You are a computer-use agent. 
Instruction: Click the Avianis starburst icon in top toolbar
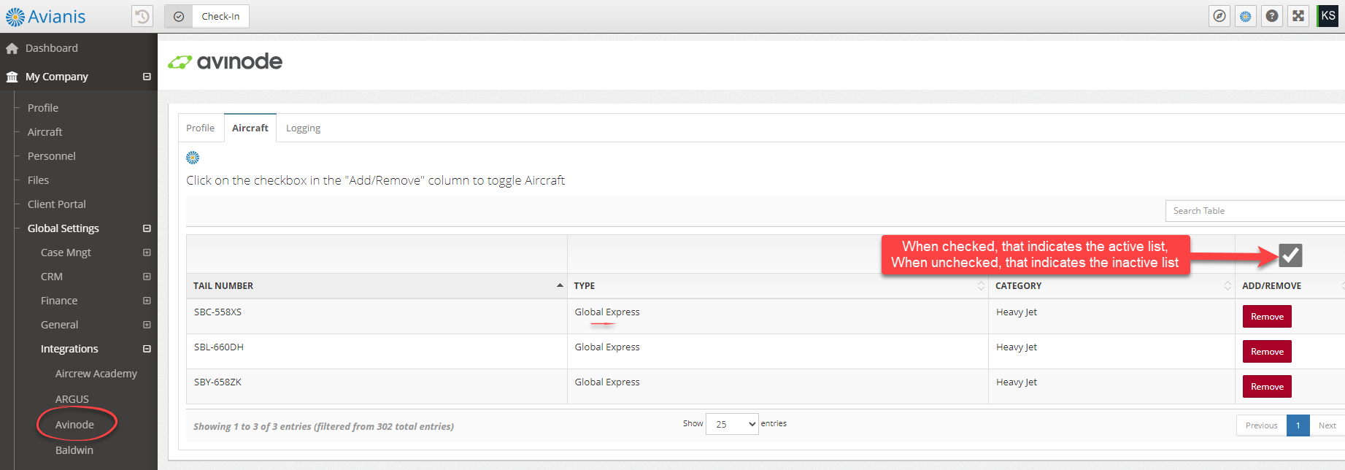(1246, 16)
